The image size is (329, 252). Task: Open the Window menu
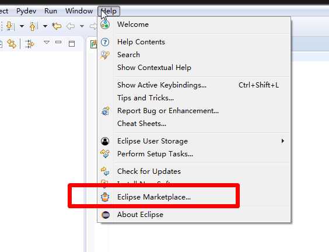tap(79, 11)
